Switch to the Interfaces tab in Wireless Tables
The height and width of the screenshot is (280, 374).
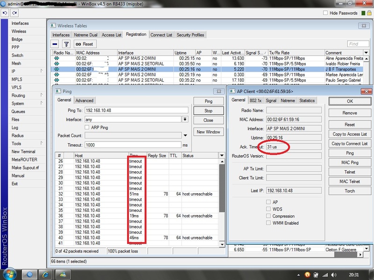(61, 35)
